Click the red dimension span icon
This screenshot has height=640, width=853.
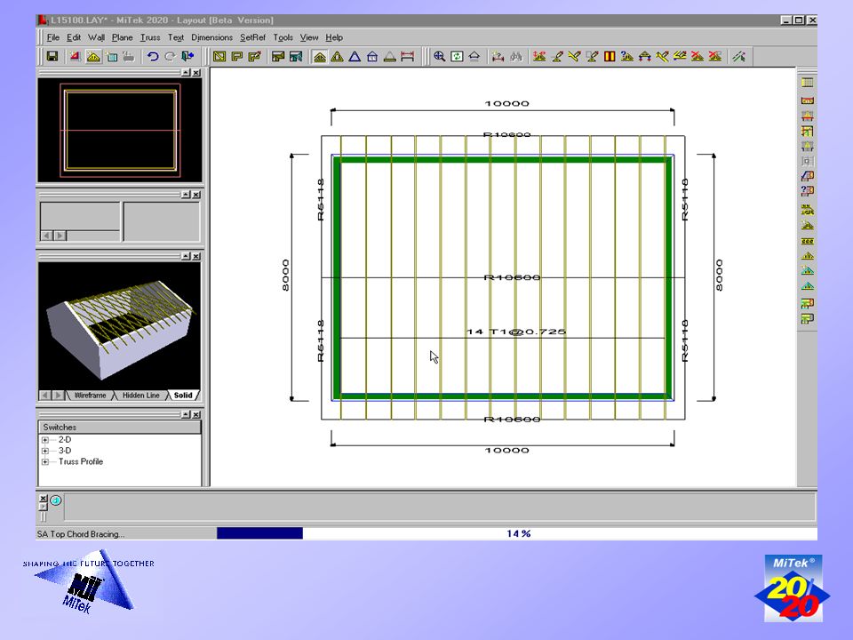[x=407, y=57]
